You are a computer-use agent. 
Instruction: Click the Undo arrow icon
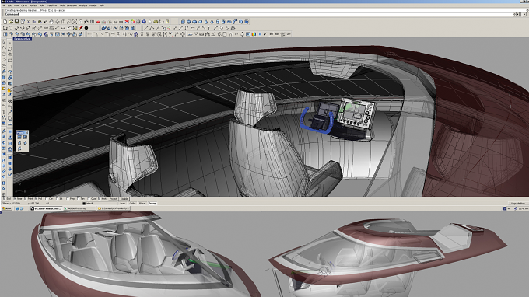pos(46,22)
